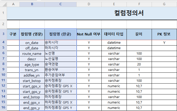Select the 'on_date' cell
The height and width of the screenshot is (111, 177).
32,43
